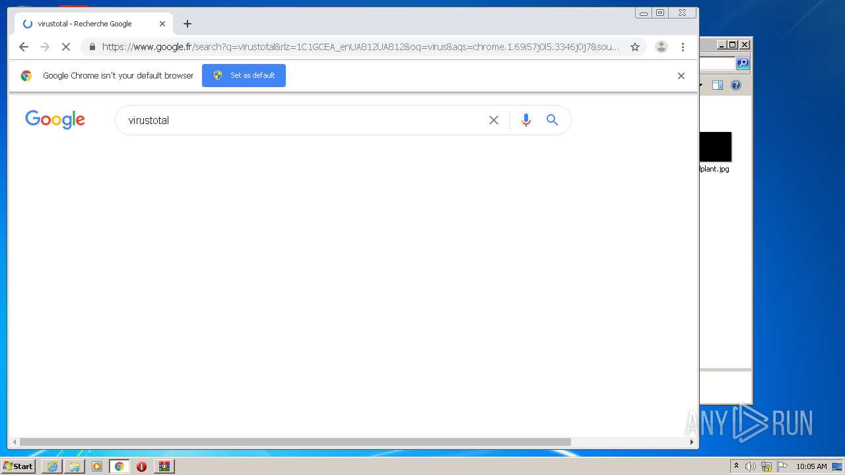The image size is (845, 475).
Task: Maximize the Explorer window
Action: (733, 45)
